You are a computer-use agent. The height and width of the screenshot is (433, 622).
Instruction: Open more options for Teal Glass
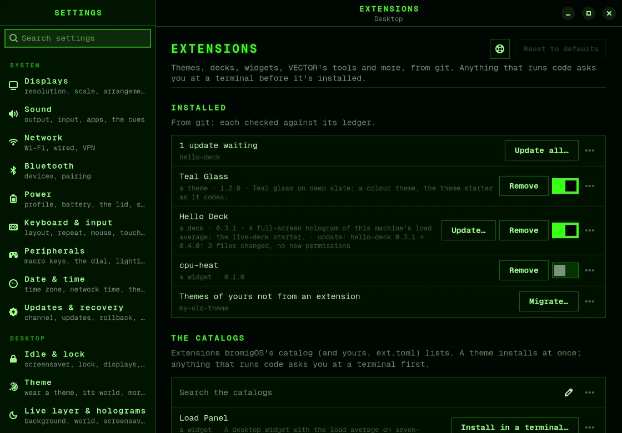click(590, 186)
